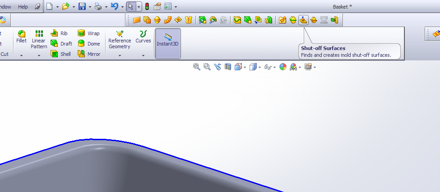Click the Linear Pattern button

point(39,40)
